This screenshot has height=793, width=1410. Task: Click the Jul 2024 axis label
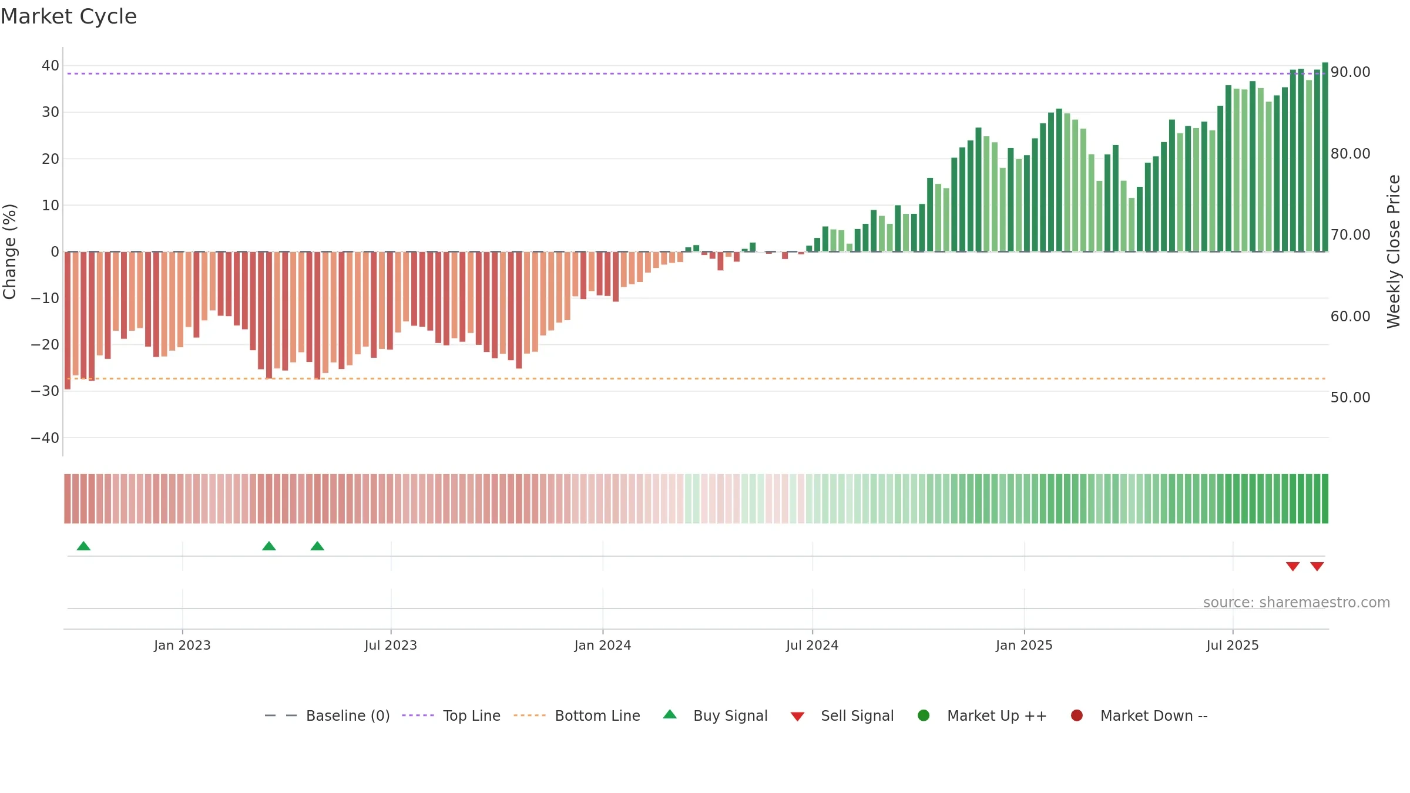point(813,645)
